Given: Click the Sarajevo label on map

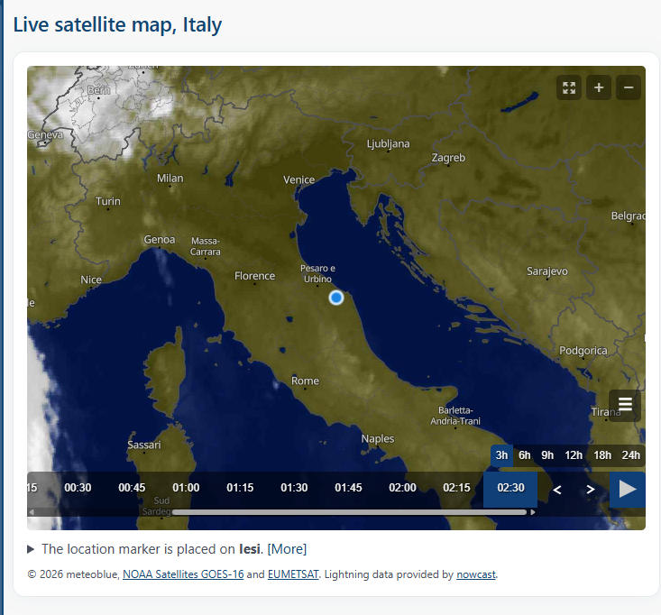Looking at the screenshot, I should click(546, 271).
